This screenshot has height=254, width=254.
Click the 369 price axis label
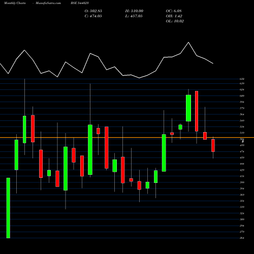(x=242, y=195)
